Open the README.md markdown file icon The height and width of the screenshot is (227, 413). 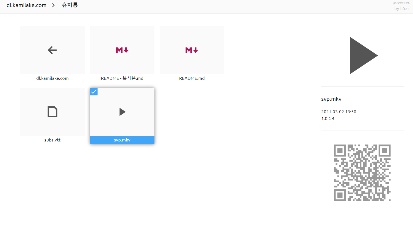pos(192,50)
